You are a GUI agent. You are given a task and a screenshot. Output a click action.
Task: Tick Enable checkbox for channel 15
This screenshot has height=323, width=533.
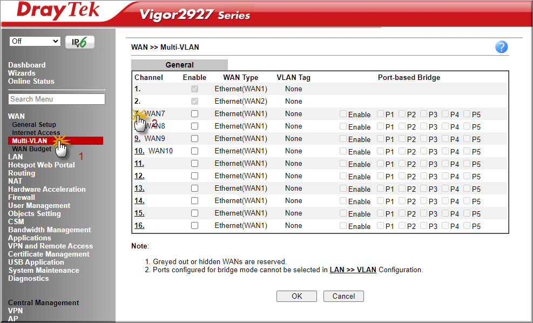(x=194, y=213)
